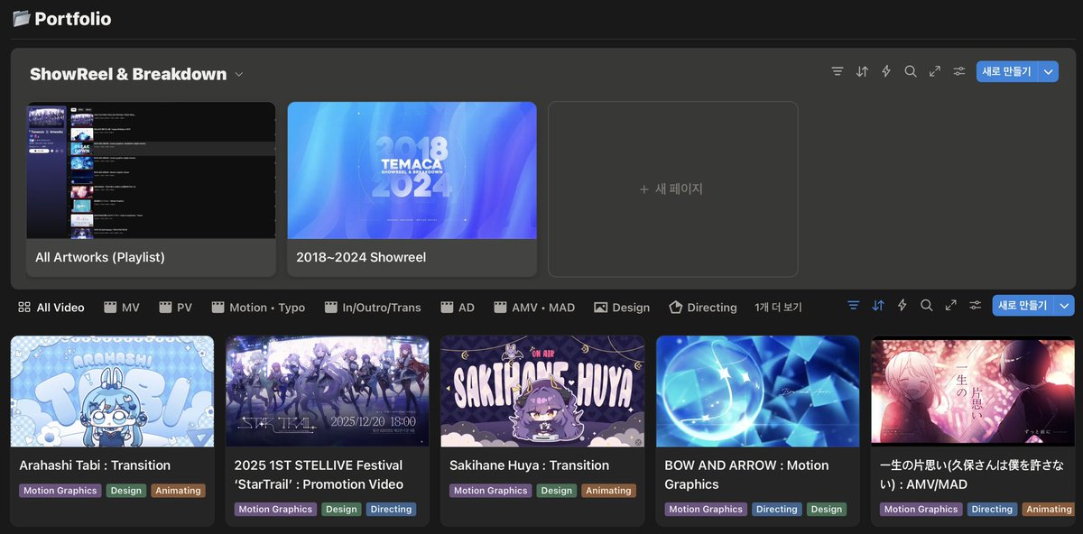1083x534 pixels.
Task: Click 새로 만들기 button in video gallery
Action: pyautogui.click(x=1023, y=306)
